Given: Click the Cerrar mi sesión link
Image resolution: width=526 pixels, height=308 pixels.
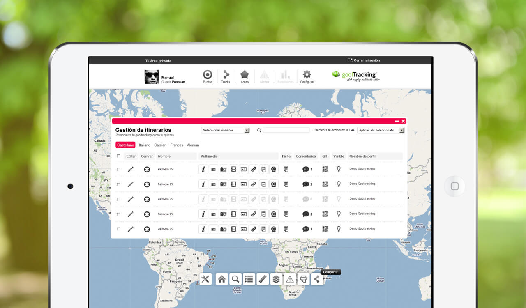Looking at the screenshot, I should click(364, 60).
